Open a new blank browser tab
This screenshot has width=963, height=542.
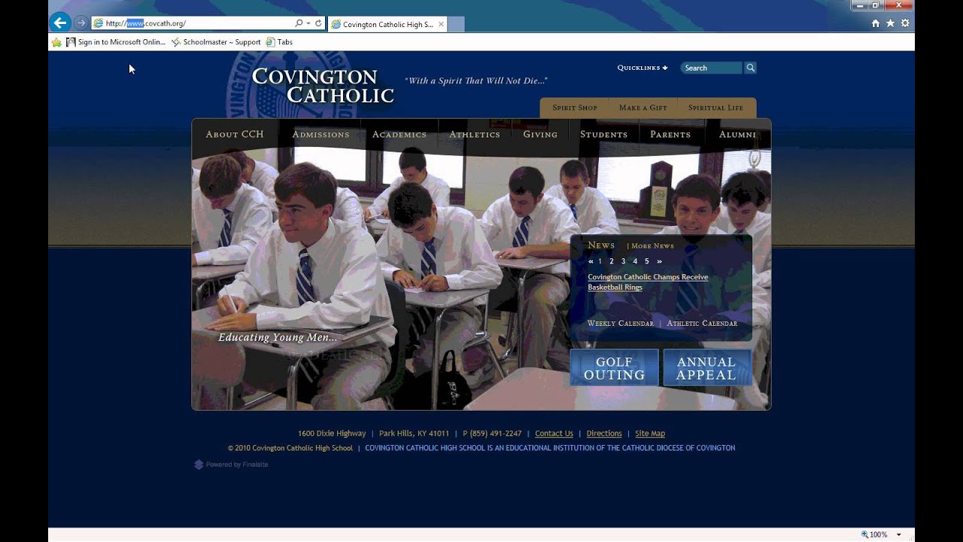pos(456,24)
